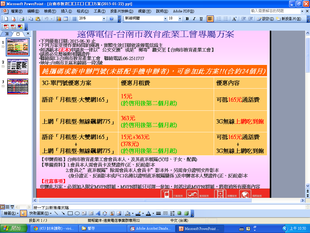Apply the line color brush
The height and width of the screenshot is (233, 310).
[138, 213]
